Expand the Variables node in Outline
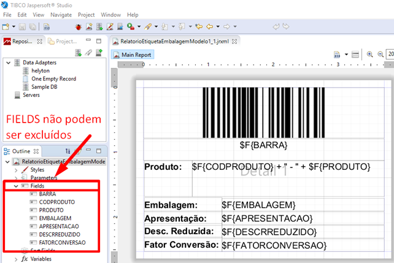 coord(16,259)
